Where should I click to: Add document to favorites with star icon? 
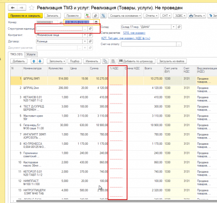pos(32,8)
